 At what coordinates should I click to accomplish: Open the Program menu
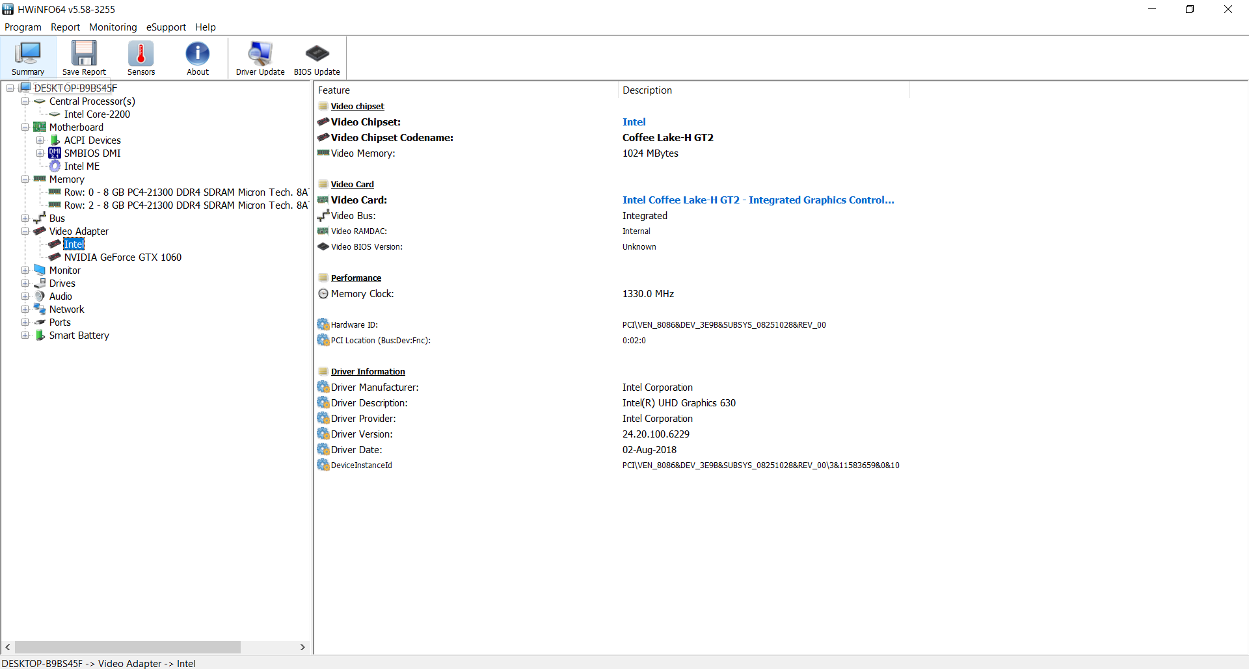tap(23, 27)
